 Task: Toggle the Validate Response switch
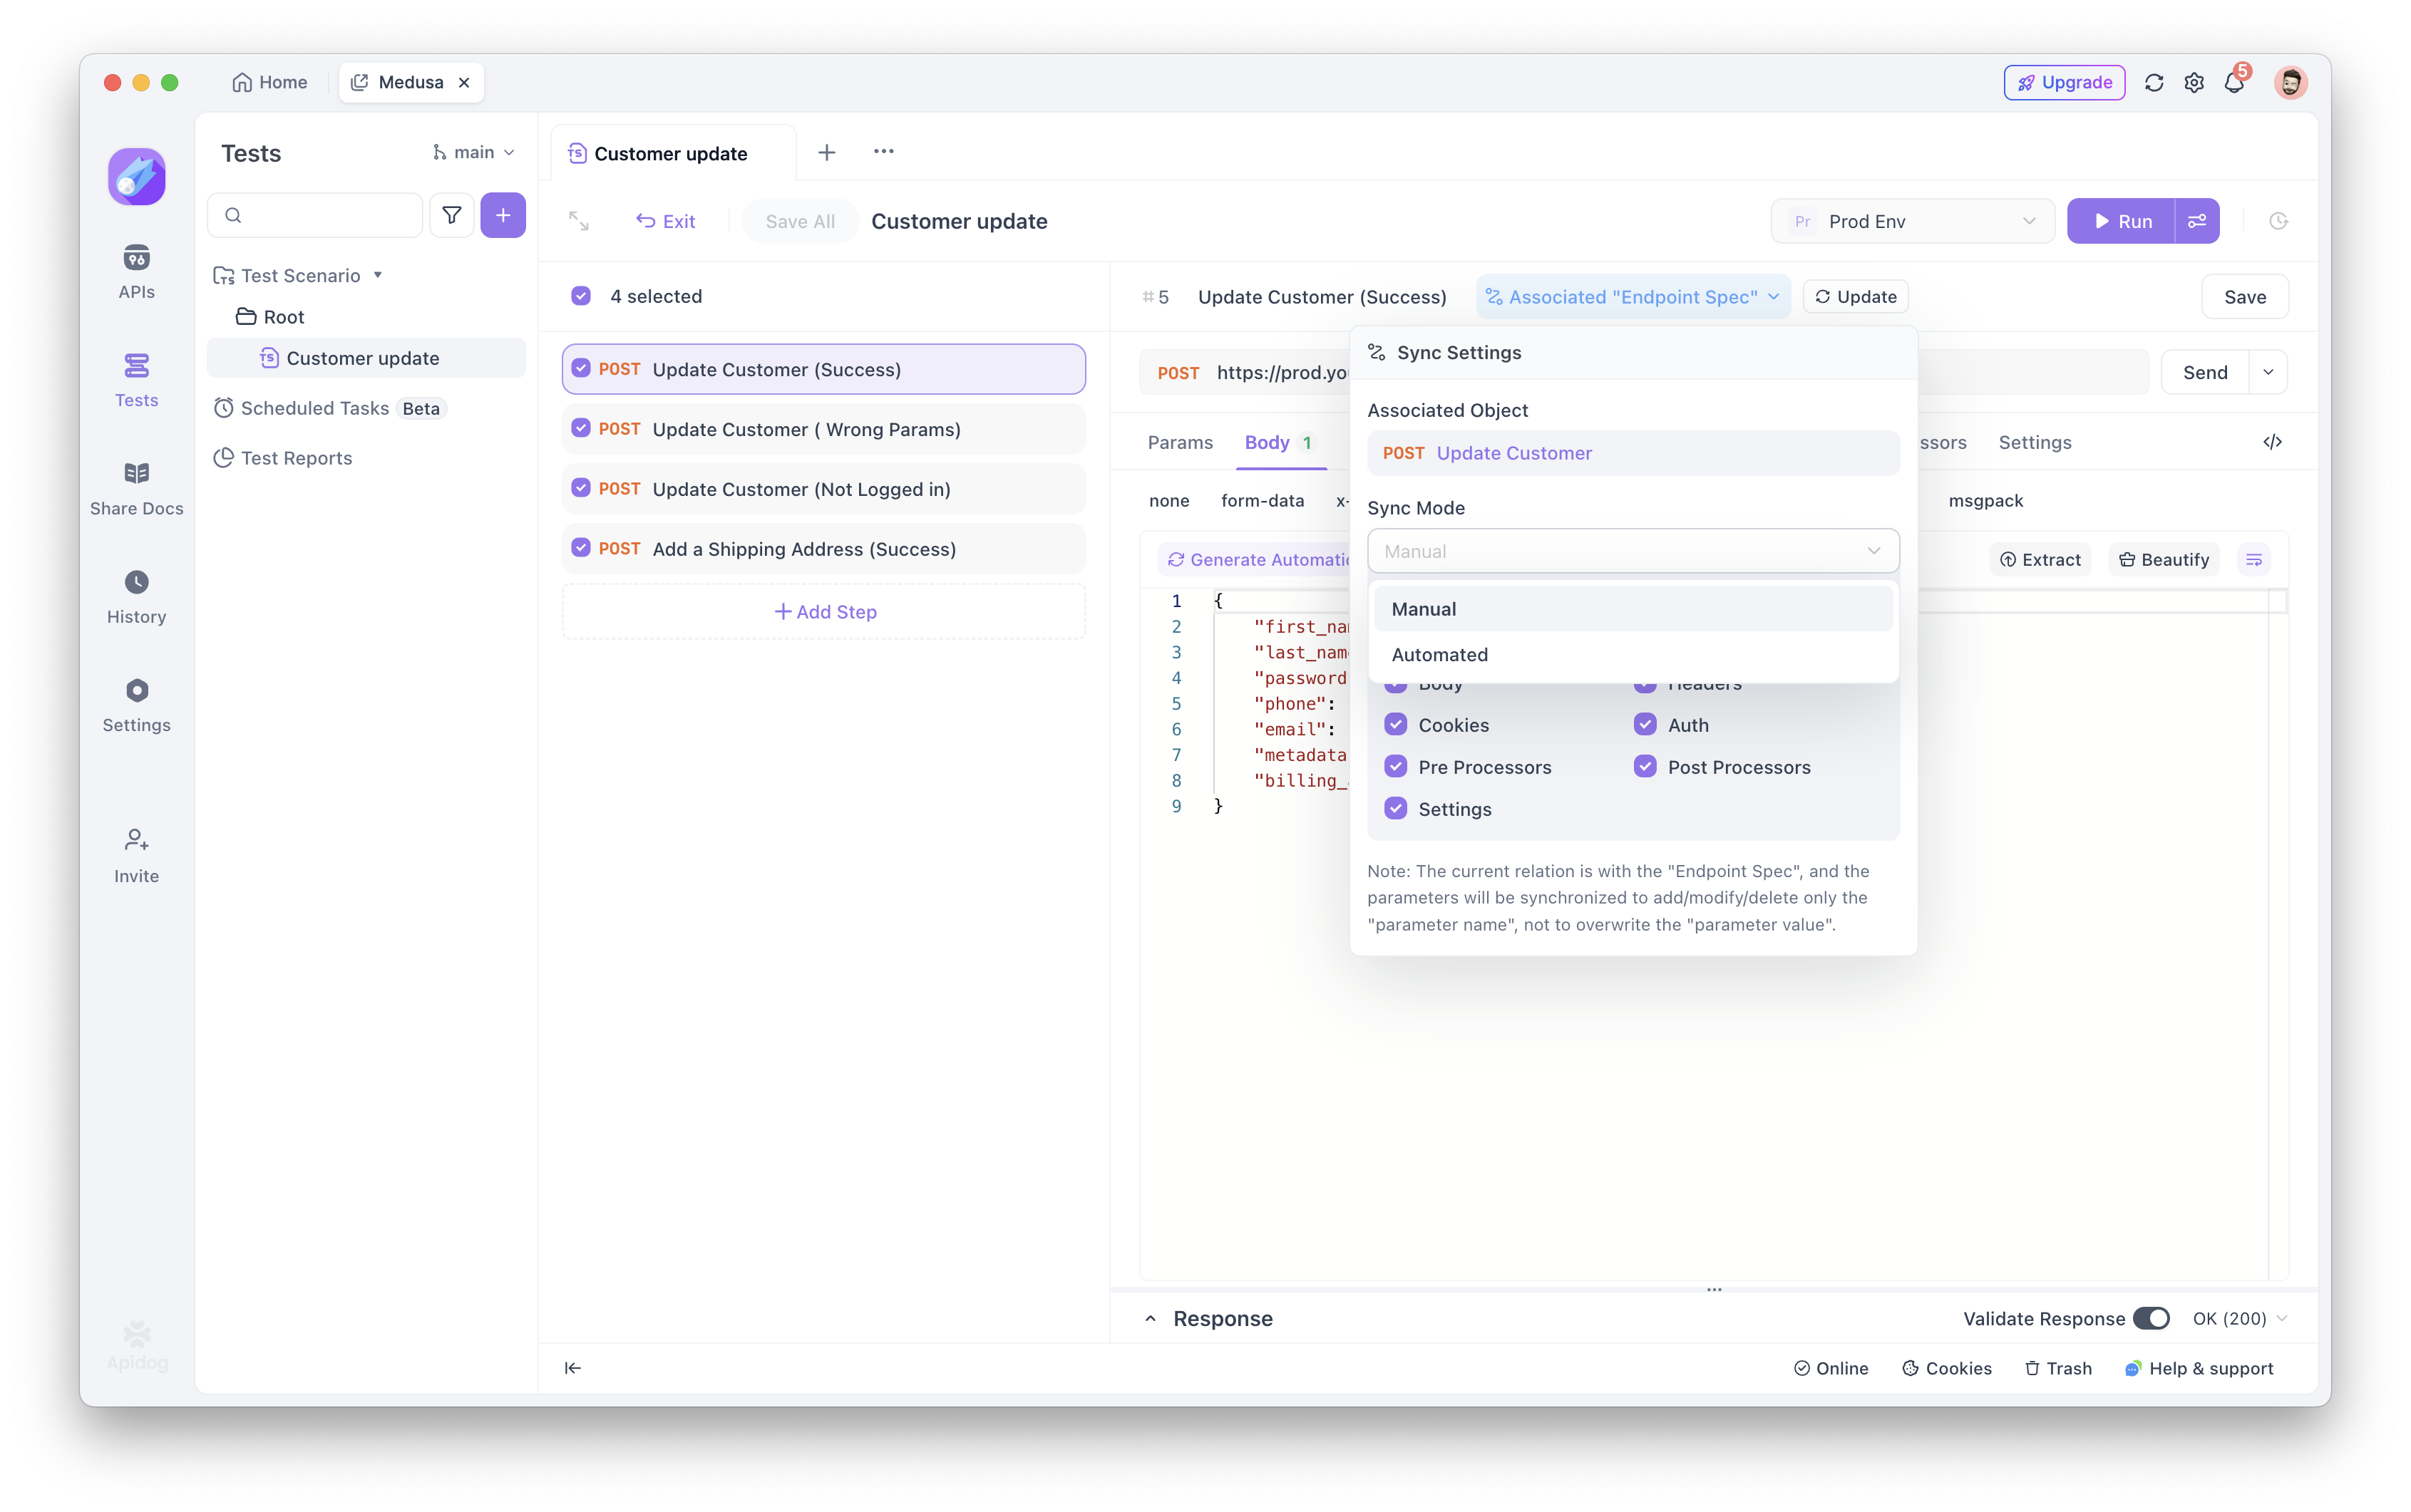click(2151, 1318)
